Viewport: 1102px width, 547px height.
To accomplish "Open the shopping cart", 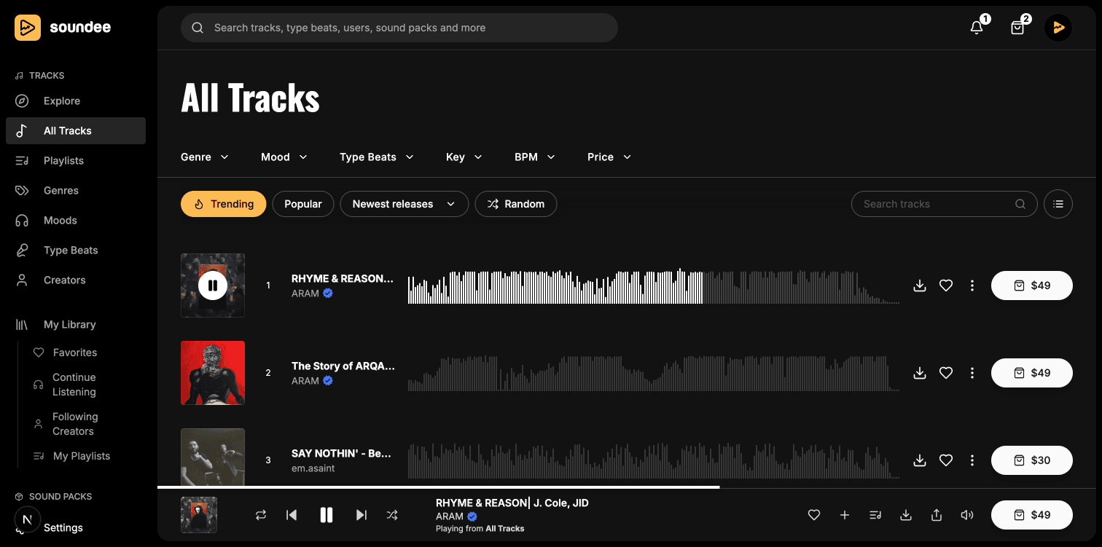I will click(1017, 27).
